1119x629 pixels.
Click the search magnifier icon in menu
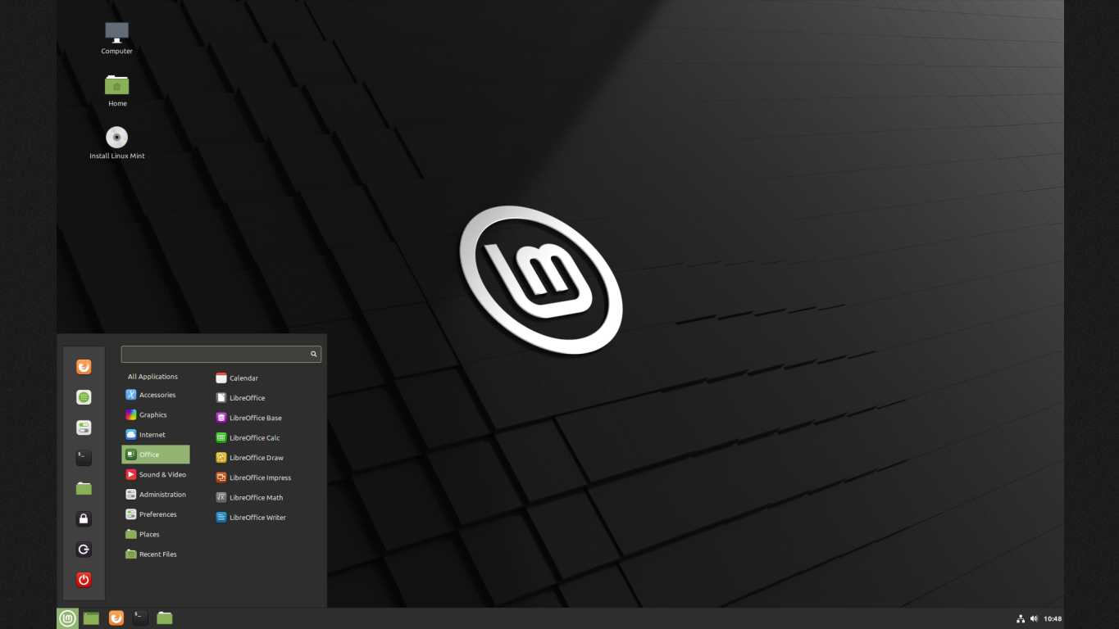tap(313, 354)
